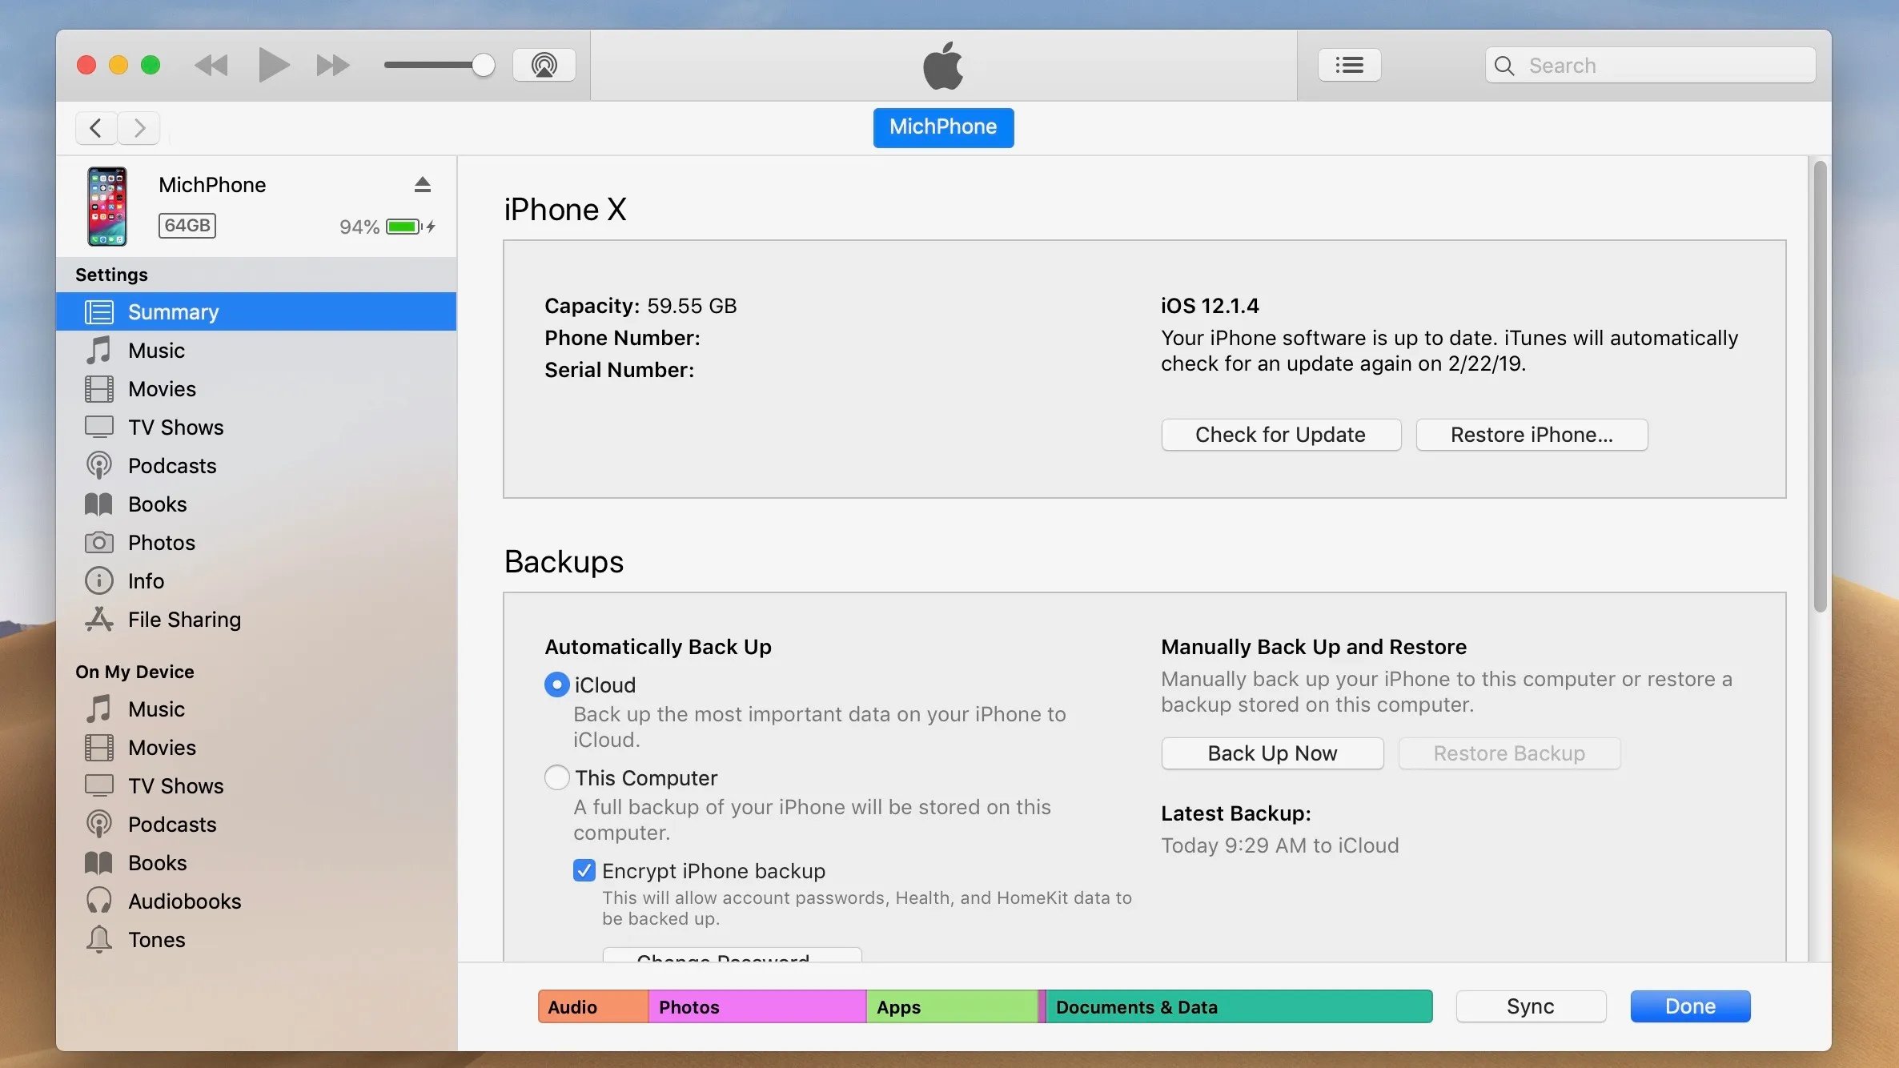
Task: Click Check for Update button
Action: click(x=1279, y=434)
